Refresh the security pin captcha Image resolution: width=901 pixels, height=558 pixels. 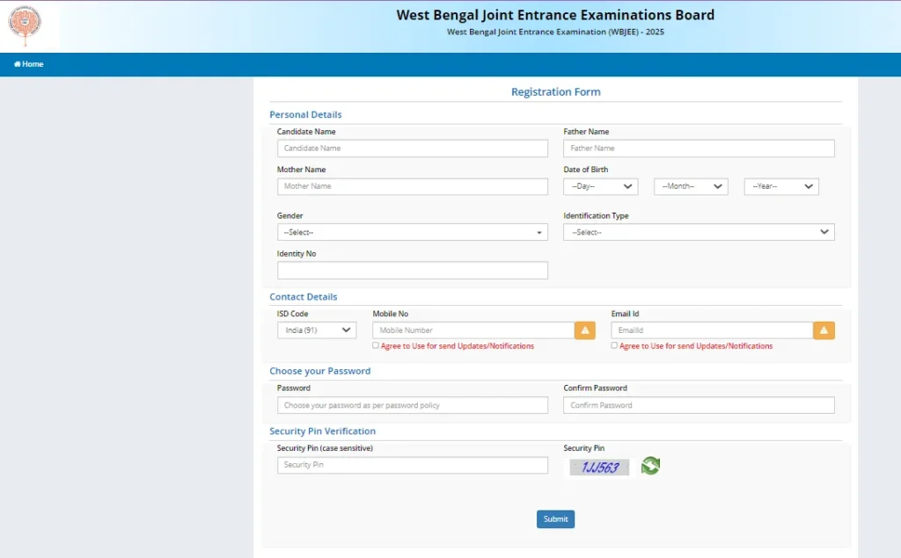tap(650, 466)
